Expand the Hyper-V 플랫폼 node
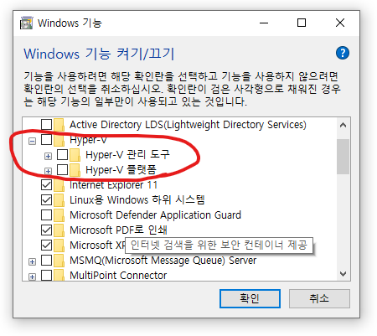 48,171
